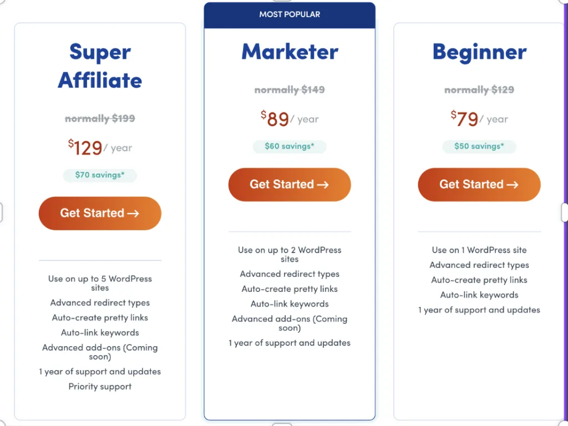568x426 pixels.
Task: Click the Priority support feature line
Action: (x=100, y=387)
